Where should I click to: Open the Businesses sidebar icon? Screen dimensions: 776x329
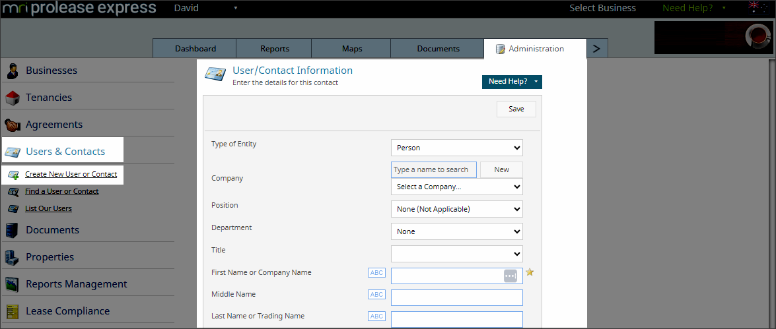[x=13, y=71]
